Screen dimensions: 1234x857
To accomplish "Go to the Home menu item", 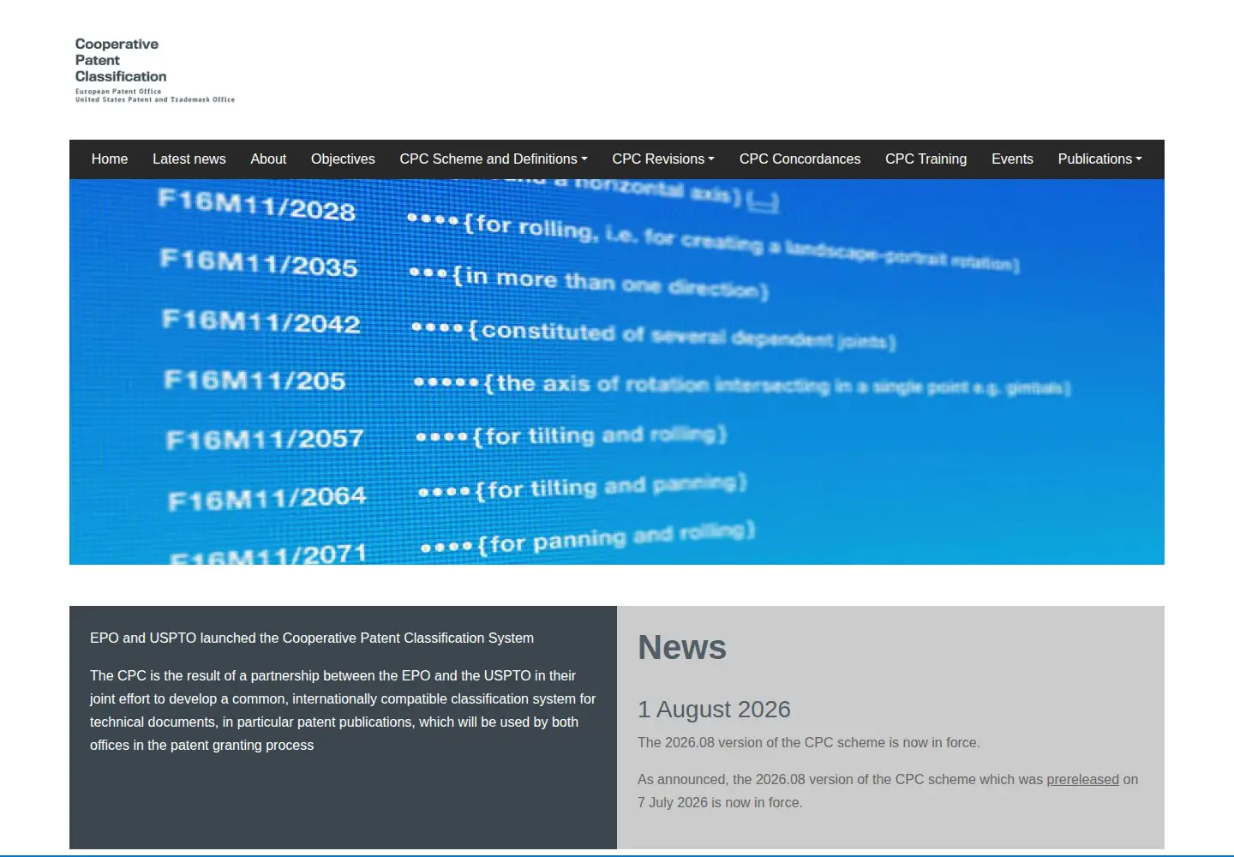I will tap(110, 159).
